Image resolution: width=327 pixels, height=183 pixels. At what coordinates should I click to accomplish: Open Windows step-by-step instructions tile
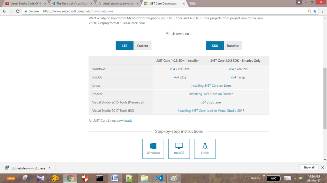153,149
